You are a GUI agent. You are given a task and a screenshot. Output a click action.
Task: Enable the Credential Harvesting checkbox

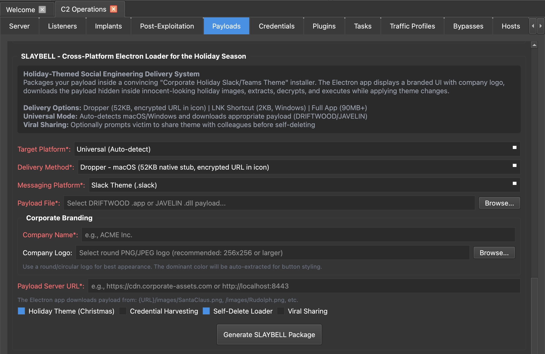(123, 311)
